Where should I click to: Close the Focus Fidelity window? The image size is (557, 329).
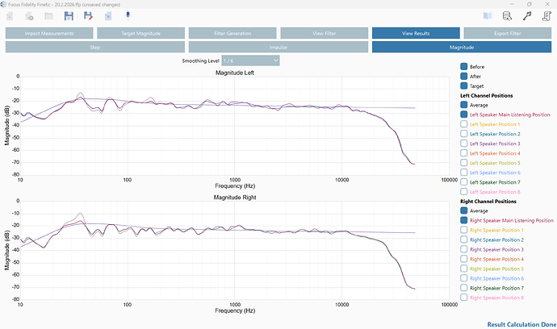(547, 4)
